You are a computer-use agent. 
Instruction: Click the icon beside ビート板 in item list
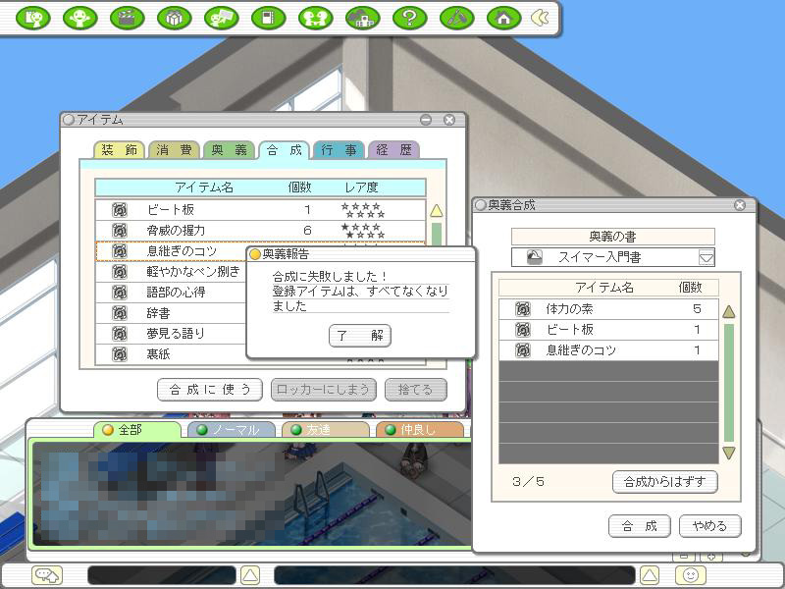(120, 210)
